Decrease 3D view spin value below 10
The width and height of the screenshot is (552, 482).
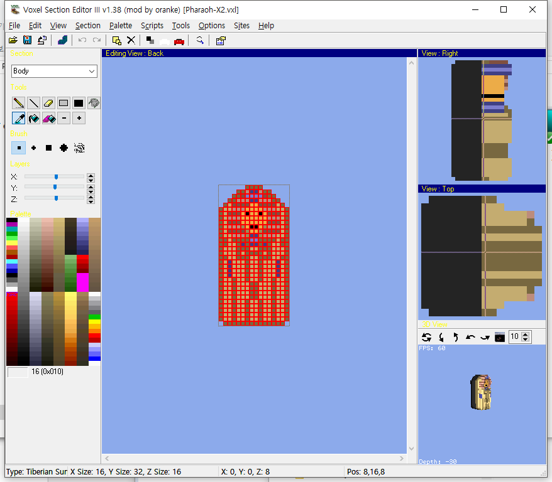[525, 340]
